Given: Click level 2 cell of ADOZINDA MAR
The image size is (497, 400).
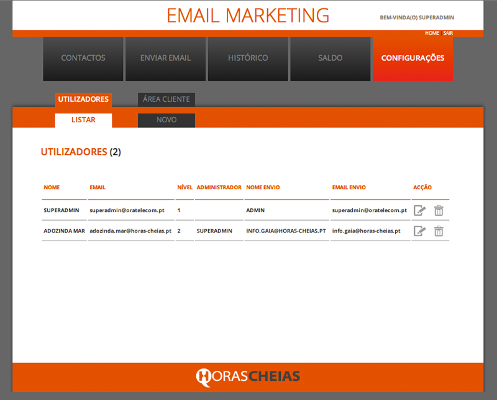Looking at the screenshot, I should pos(179,231).
